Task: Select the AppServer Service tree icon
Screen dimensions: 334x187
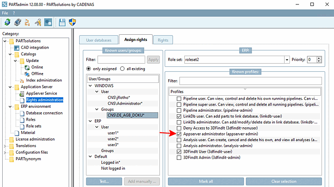Action: coord(22,93)
